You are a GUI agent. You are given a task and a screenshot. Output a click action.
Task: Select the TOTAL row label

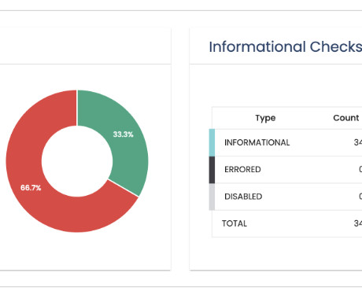tap(235, 223)
